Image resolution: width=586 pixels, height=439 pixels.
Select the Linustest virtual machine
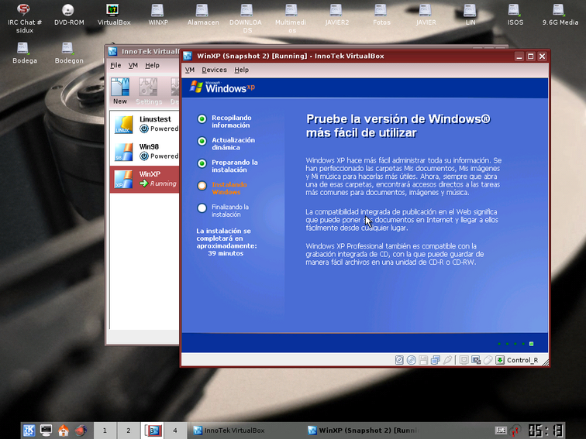pyautogui.click(x=146, y=124)
